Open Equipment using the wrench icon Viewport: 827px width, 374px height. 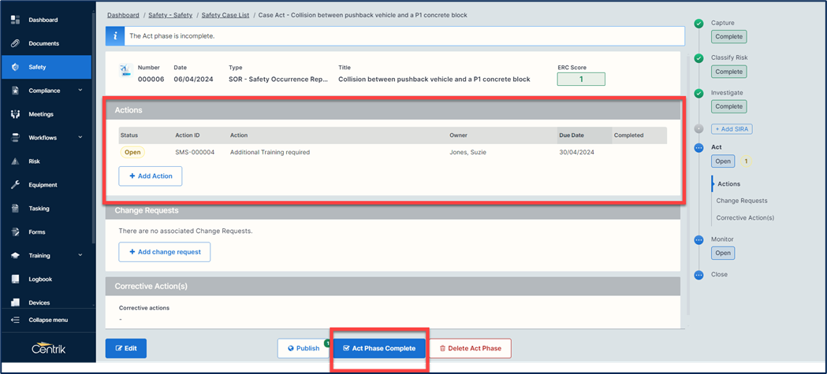click(x=15, y=185)
